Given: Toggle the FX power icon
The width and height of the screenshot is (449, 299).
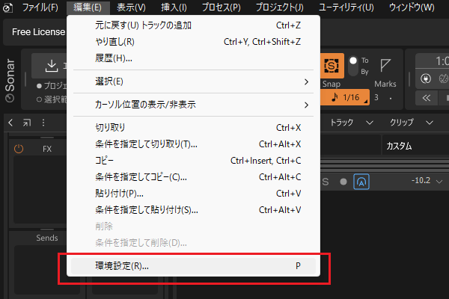Looking at the screenshot, I should (x=19, y=149).
